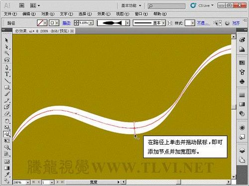Click the stroke weight stepper arrows

(76, 23)
